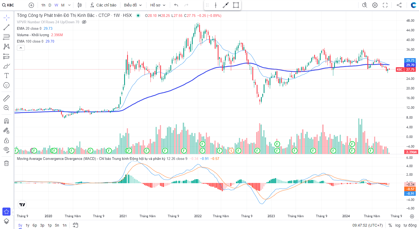Add a symbol to compare with plus icon
This screenshot has height=229, width=419.
(x=31, y=5)
